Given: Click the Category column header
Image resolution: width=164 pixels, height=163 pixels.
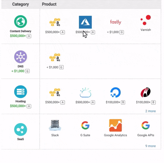Looking at the screenshot, I should [20, 4].
